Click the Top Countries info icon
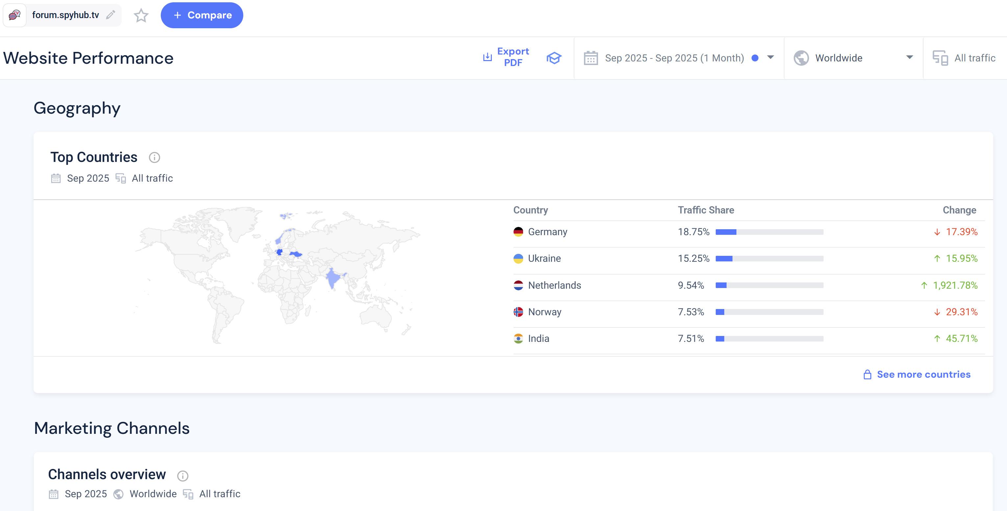The width and height of the screenshot is (1007, 511). point(155,157)
